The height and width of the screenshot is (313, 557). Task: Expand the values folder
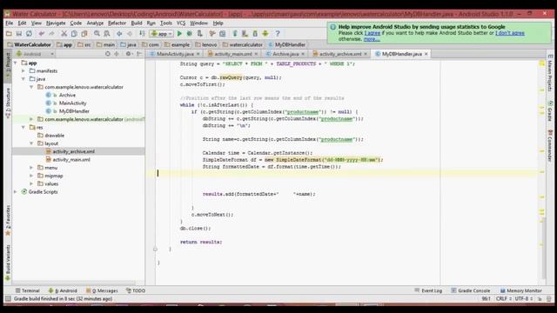(x=31, y=183)
